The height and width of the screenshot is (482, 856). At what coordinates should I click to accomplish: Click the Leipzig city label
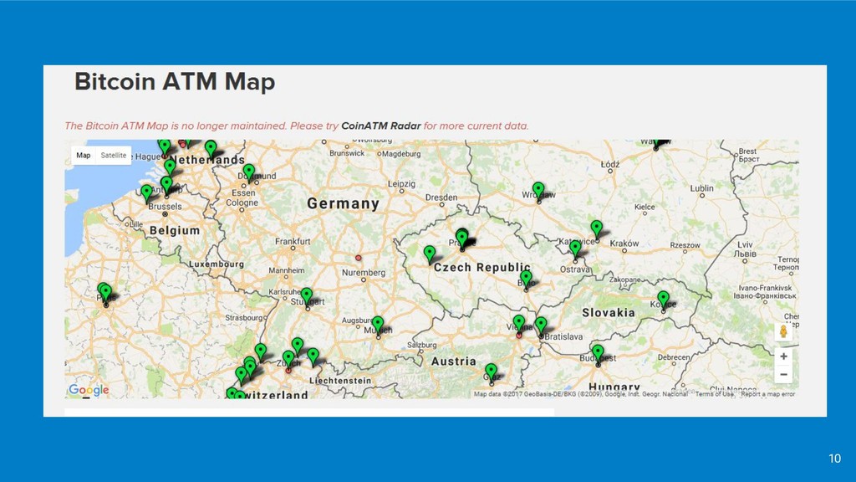[402, 184]
